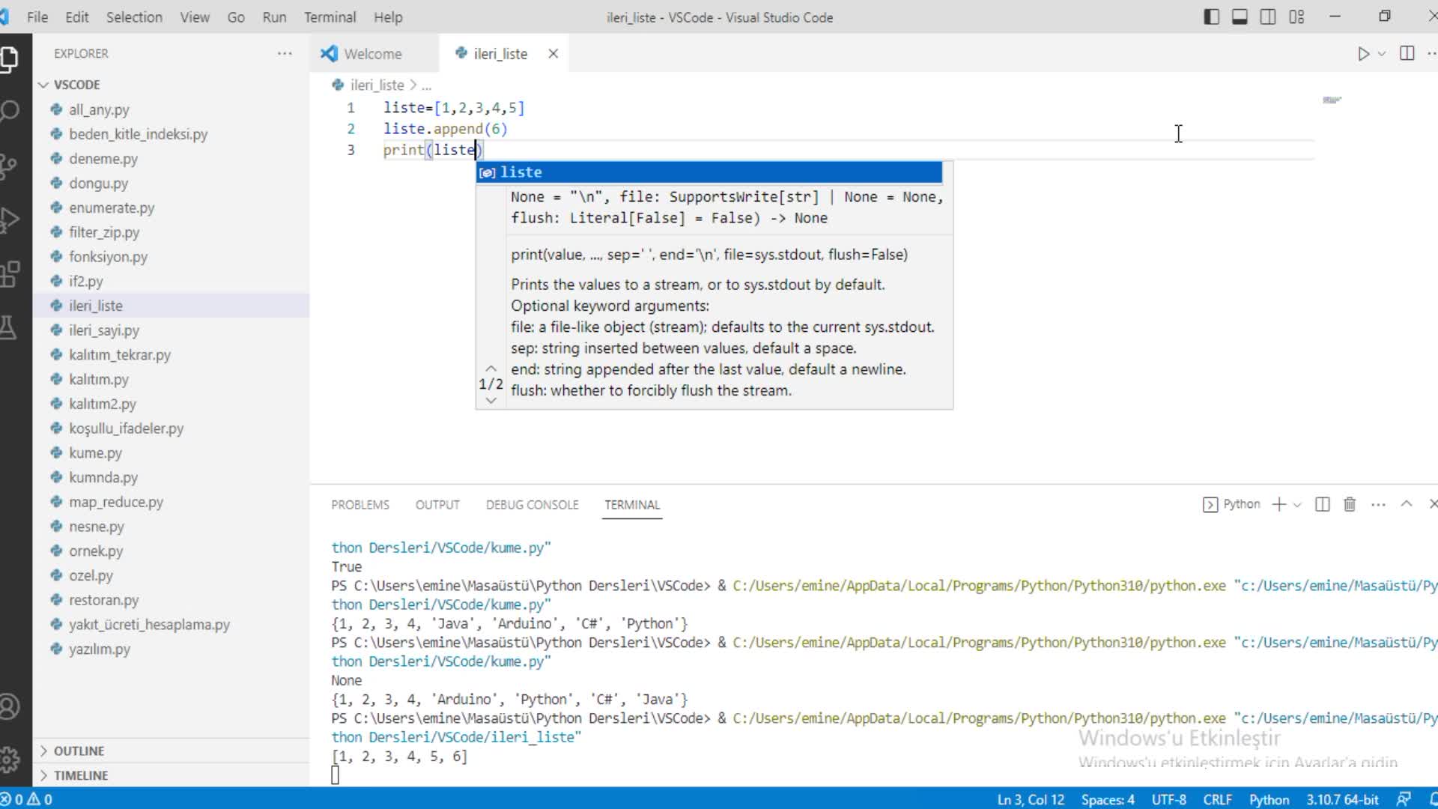Open the File menu
The height and width of the screenshot is (809, 1438).
[37, 16]
